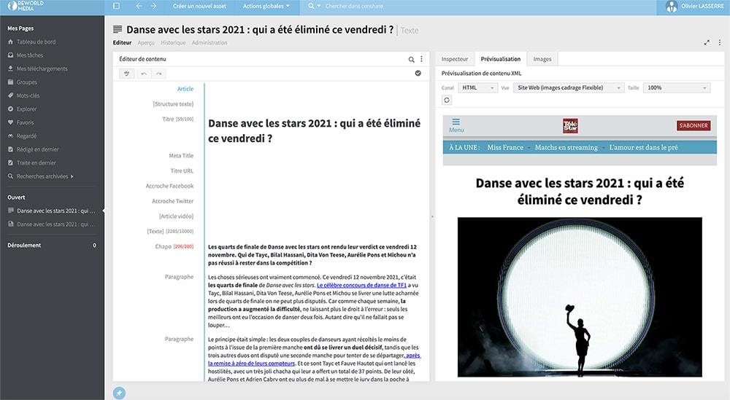Open L'amour est dans le pré link
The image size is (730, 400).
coord(643,147)
